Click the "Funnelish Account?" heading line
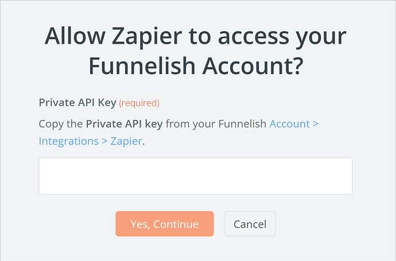 coord(196,67)
